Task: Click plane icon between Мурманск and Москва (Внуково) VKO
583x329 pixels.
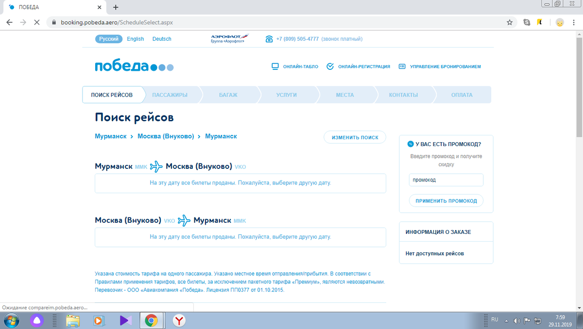Action: pos(156,166)
